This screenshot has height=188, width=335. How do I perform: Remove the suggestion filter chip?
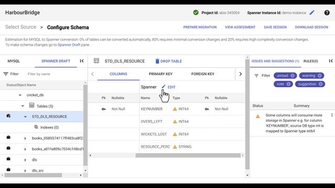coord(321,84)
